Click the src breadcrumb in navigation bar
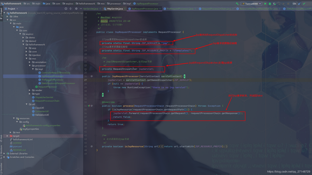 27,3
